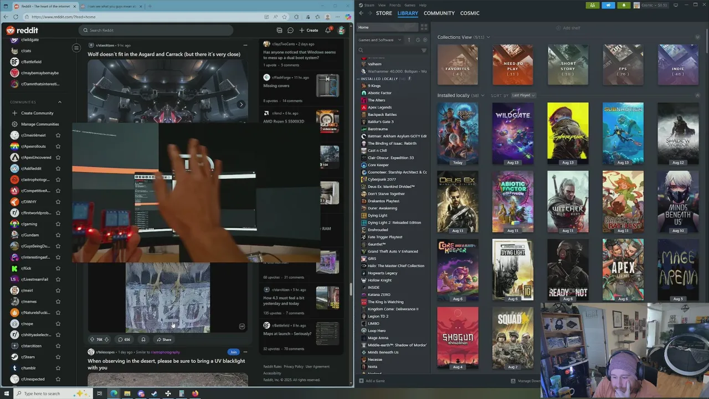Star the r/Unexpected community
This screenshot has width=709, height=399.
click(58, 379)
